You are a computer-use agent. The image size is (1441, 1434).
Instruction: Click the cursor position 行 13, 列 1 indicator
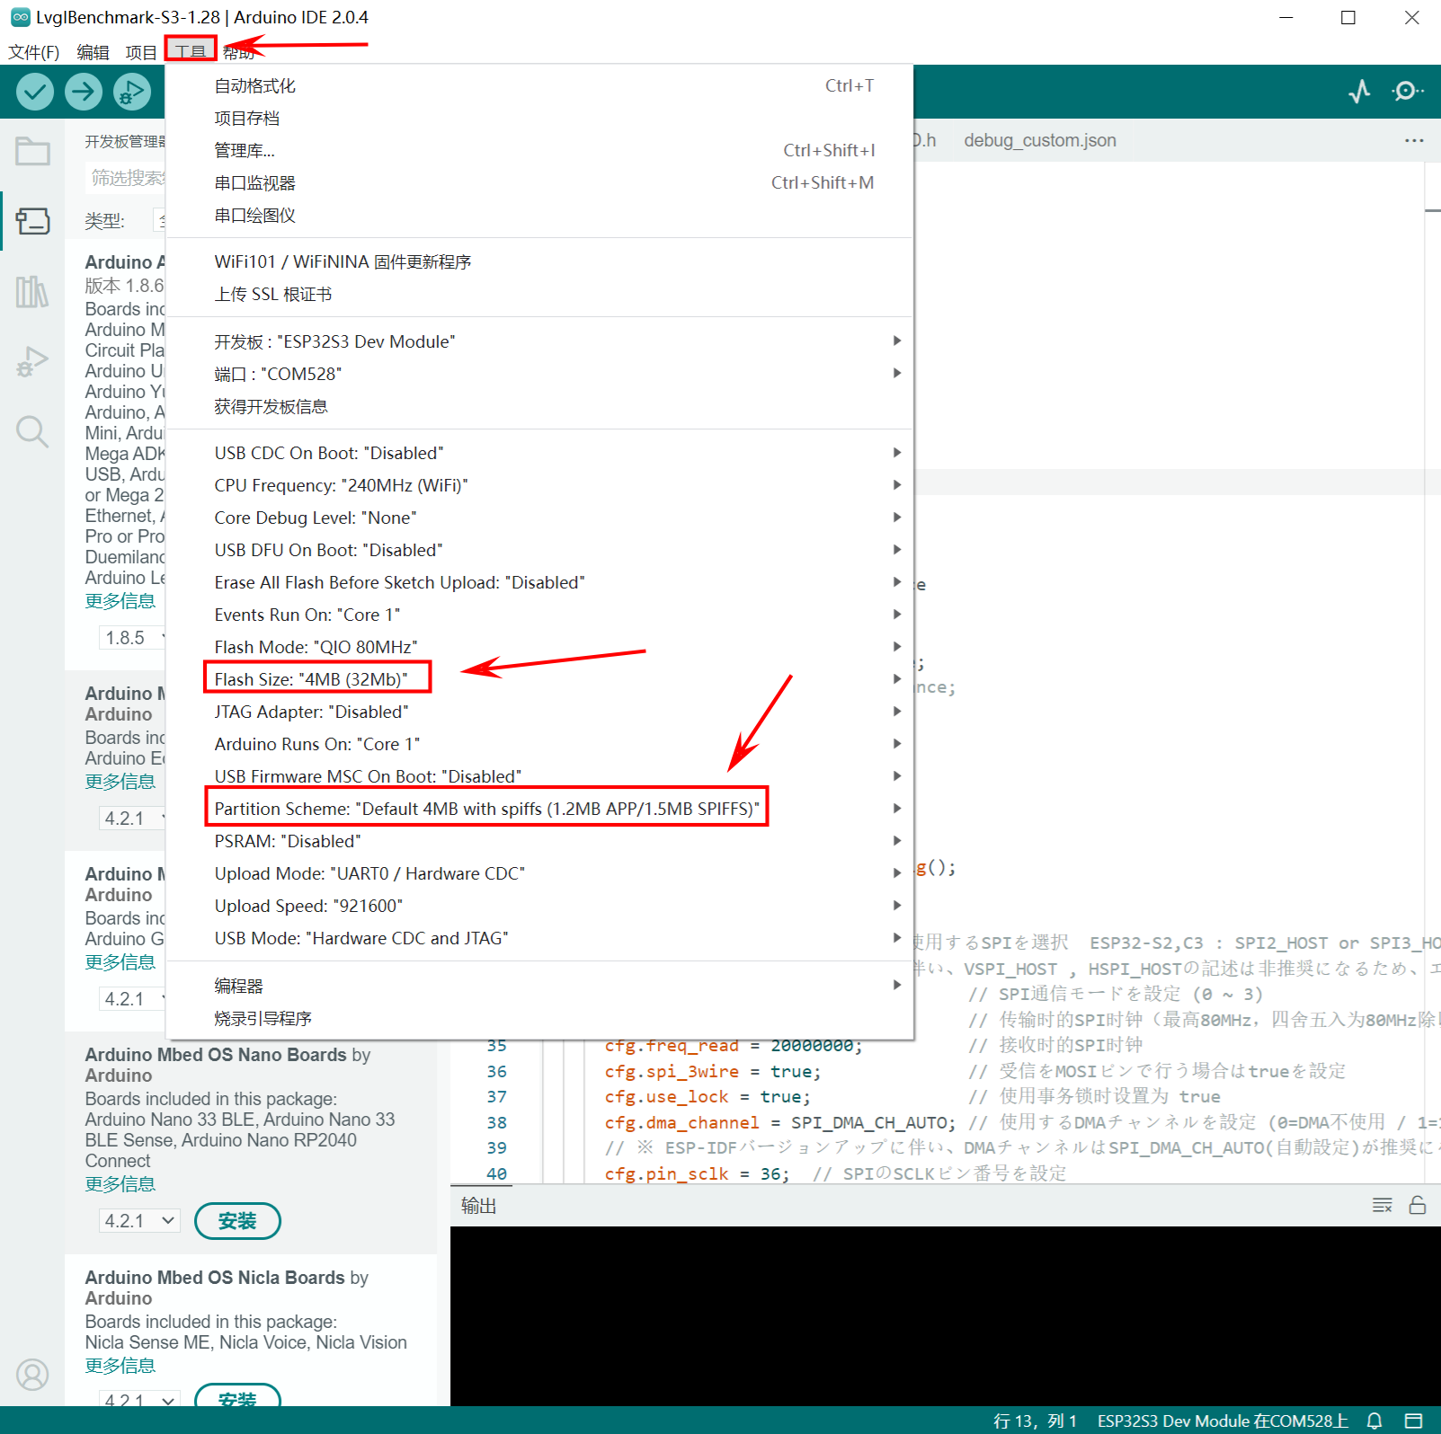pyautogui.click(x=1035, y=1421)
